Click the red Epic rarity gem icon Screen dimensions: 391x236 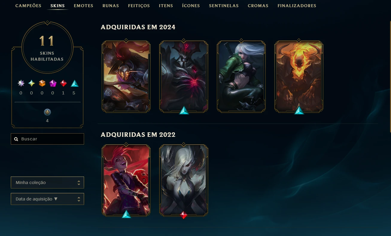click(63, 83)
